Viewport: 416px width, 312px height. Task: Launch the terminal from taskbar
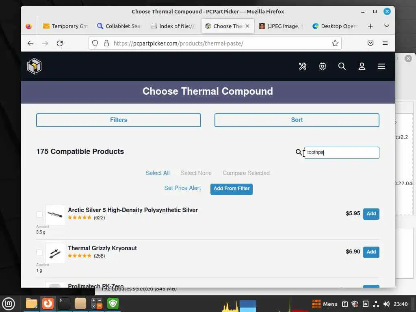64,303
